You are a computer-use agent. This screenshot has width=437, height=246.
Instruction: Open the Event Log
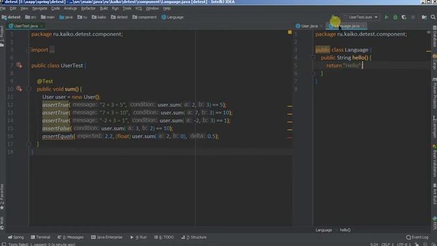(x=417, y=237)
